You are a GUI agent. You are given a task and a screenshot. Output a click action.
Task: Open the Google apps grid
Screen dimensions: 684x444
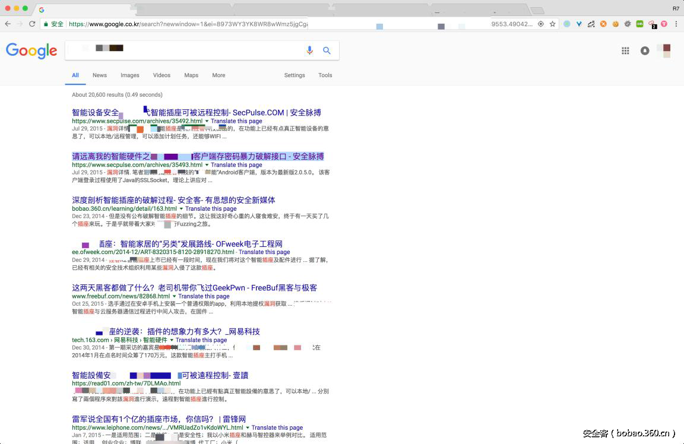pyautogui.click(x=625, y=50)
